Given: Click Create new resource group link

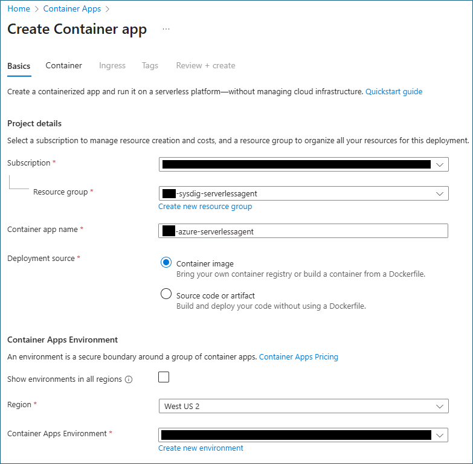Looking at the screenshot, I should (x=205, y=207).
